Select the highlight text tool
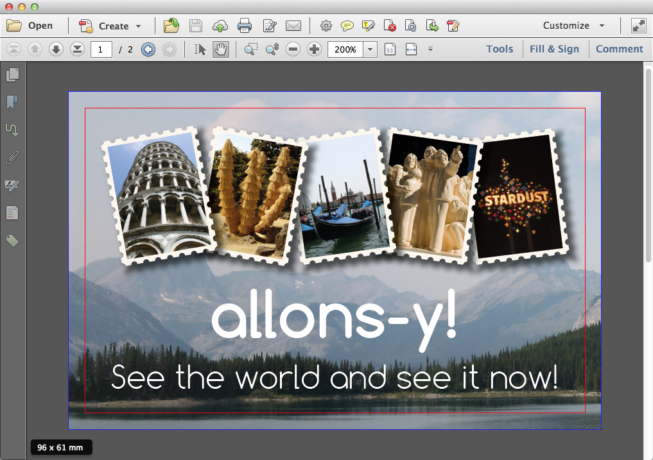 (x=368, y=26)
